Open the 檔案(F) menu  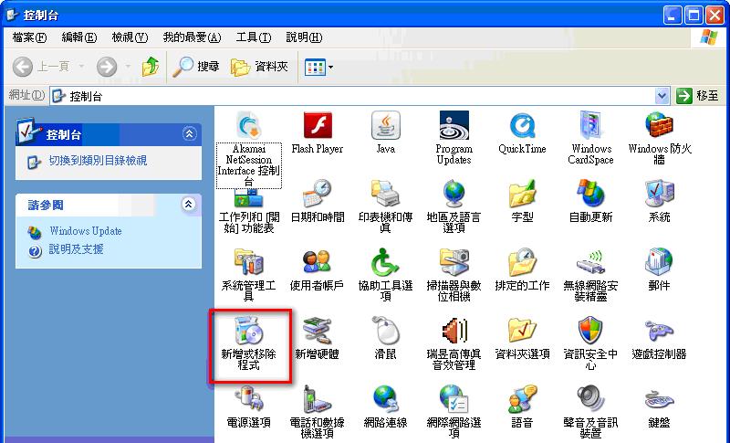(29, 37)
